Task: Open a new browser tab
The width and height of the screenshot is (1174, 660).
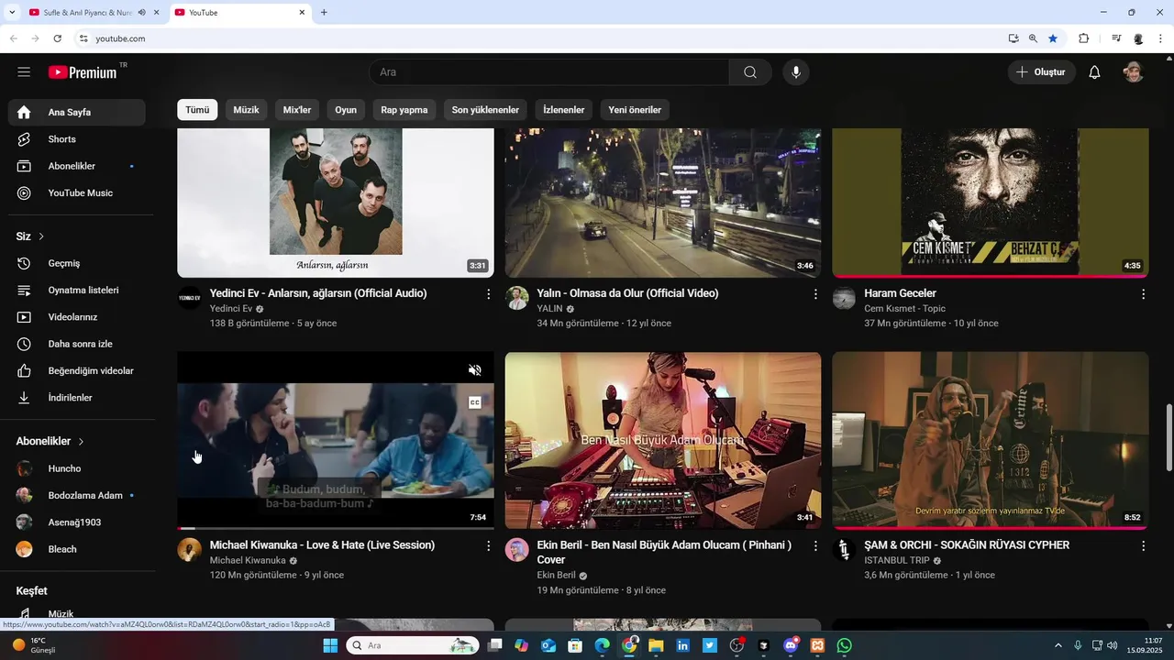Action: (324, 13)
